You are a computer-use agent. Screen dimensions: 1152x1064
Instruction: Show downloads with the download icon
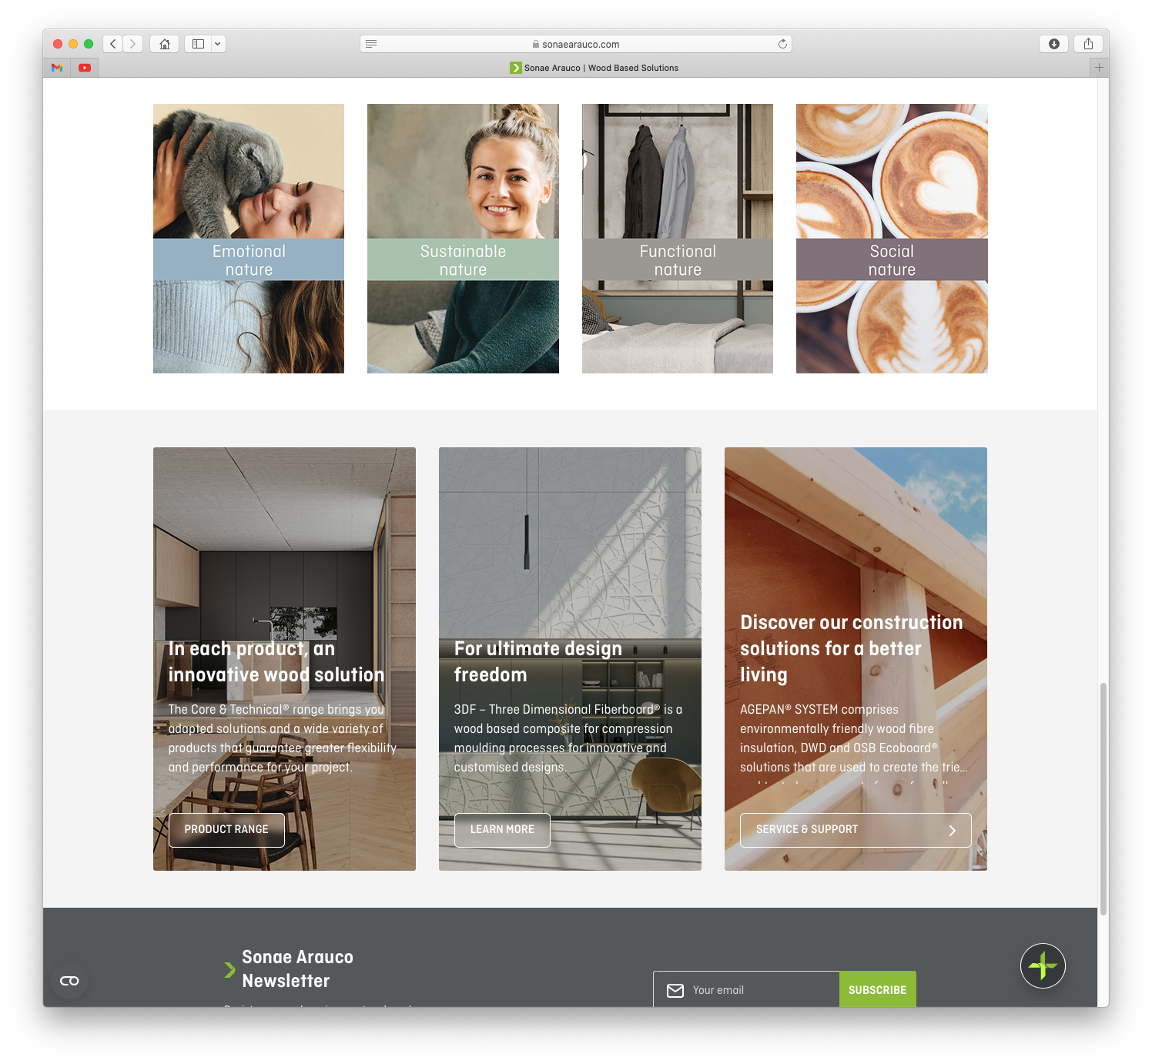pos(1053,44)
